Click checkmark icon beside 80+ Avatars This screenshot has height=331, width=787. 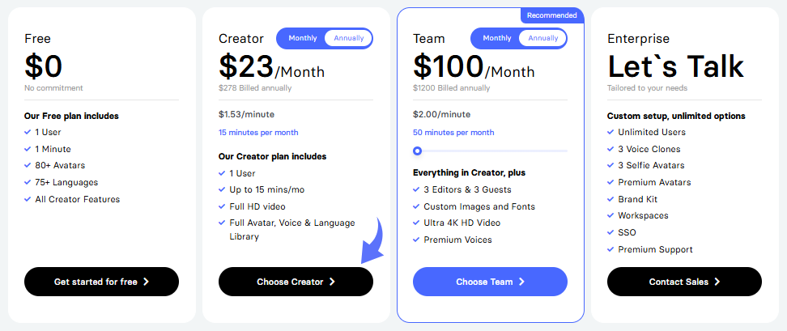[28, 166]
